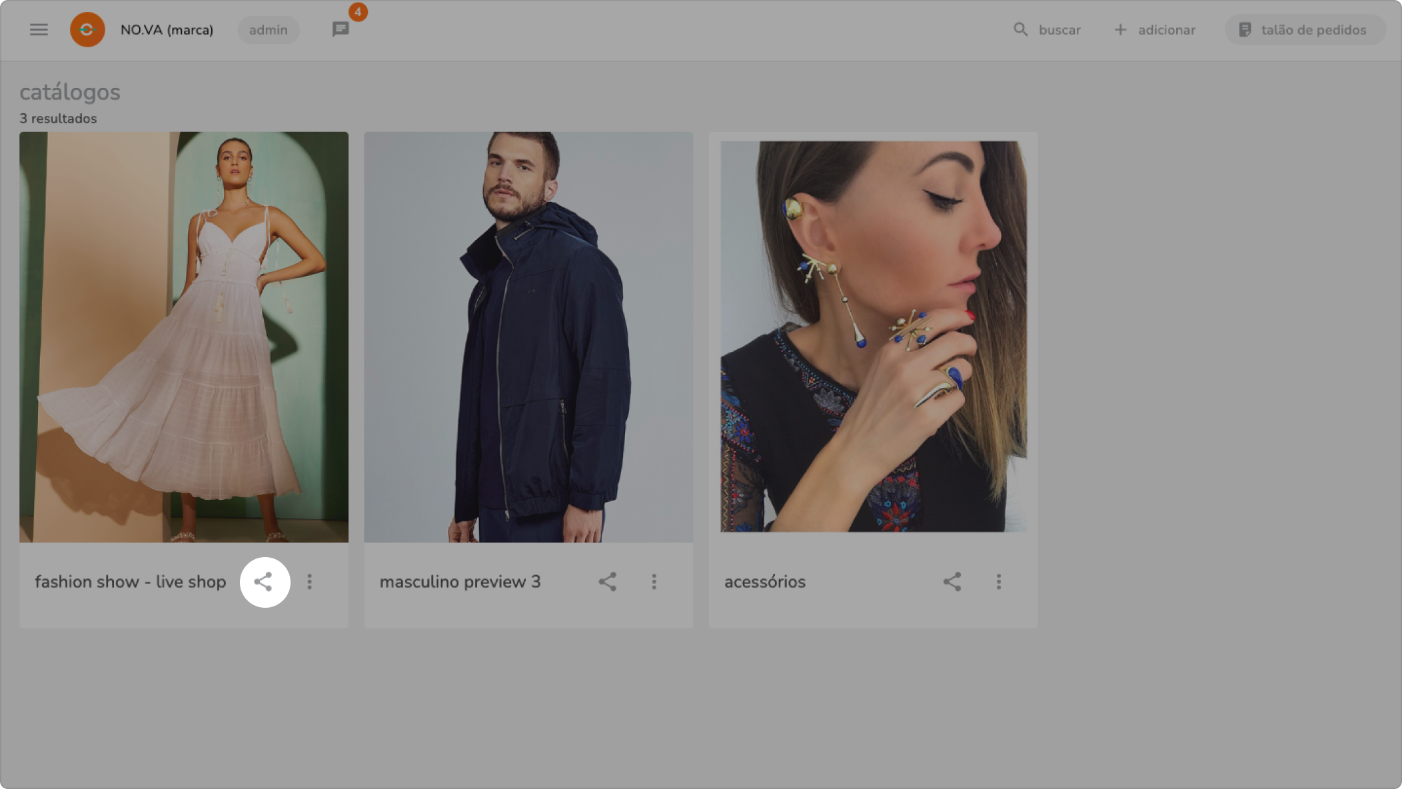Click the notification badge showing 4

358,12
